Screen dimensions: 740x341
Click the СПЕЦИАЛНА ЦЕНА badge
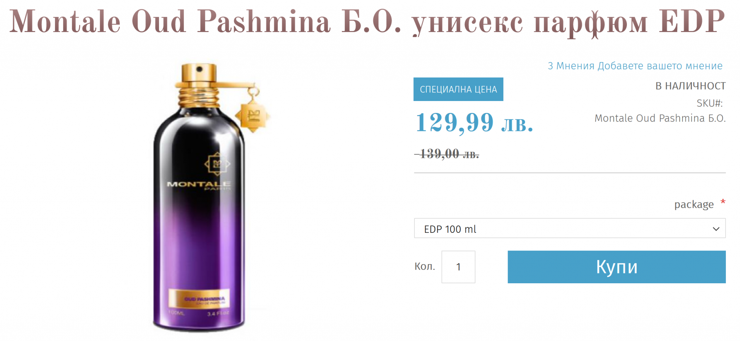(x=458, y=89)
